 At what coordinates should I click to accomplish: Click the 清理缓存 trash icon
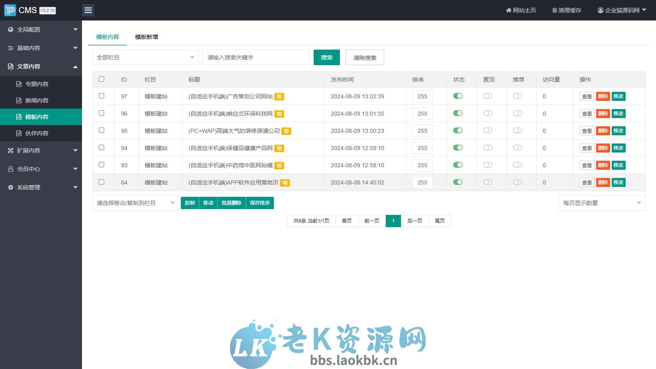554,10
